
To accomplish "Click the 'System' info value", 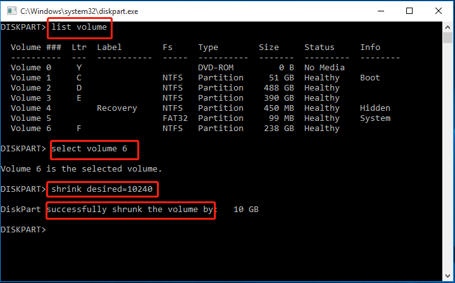I will (x=375, y=119).
